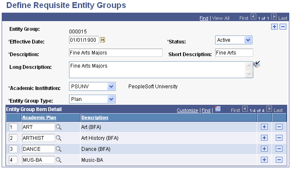
Task: Open lookup for MUS-BA academic plan
Action: [x=59, y=160]
